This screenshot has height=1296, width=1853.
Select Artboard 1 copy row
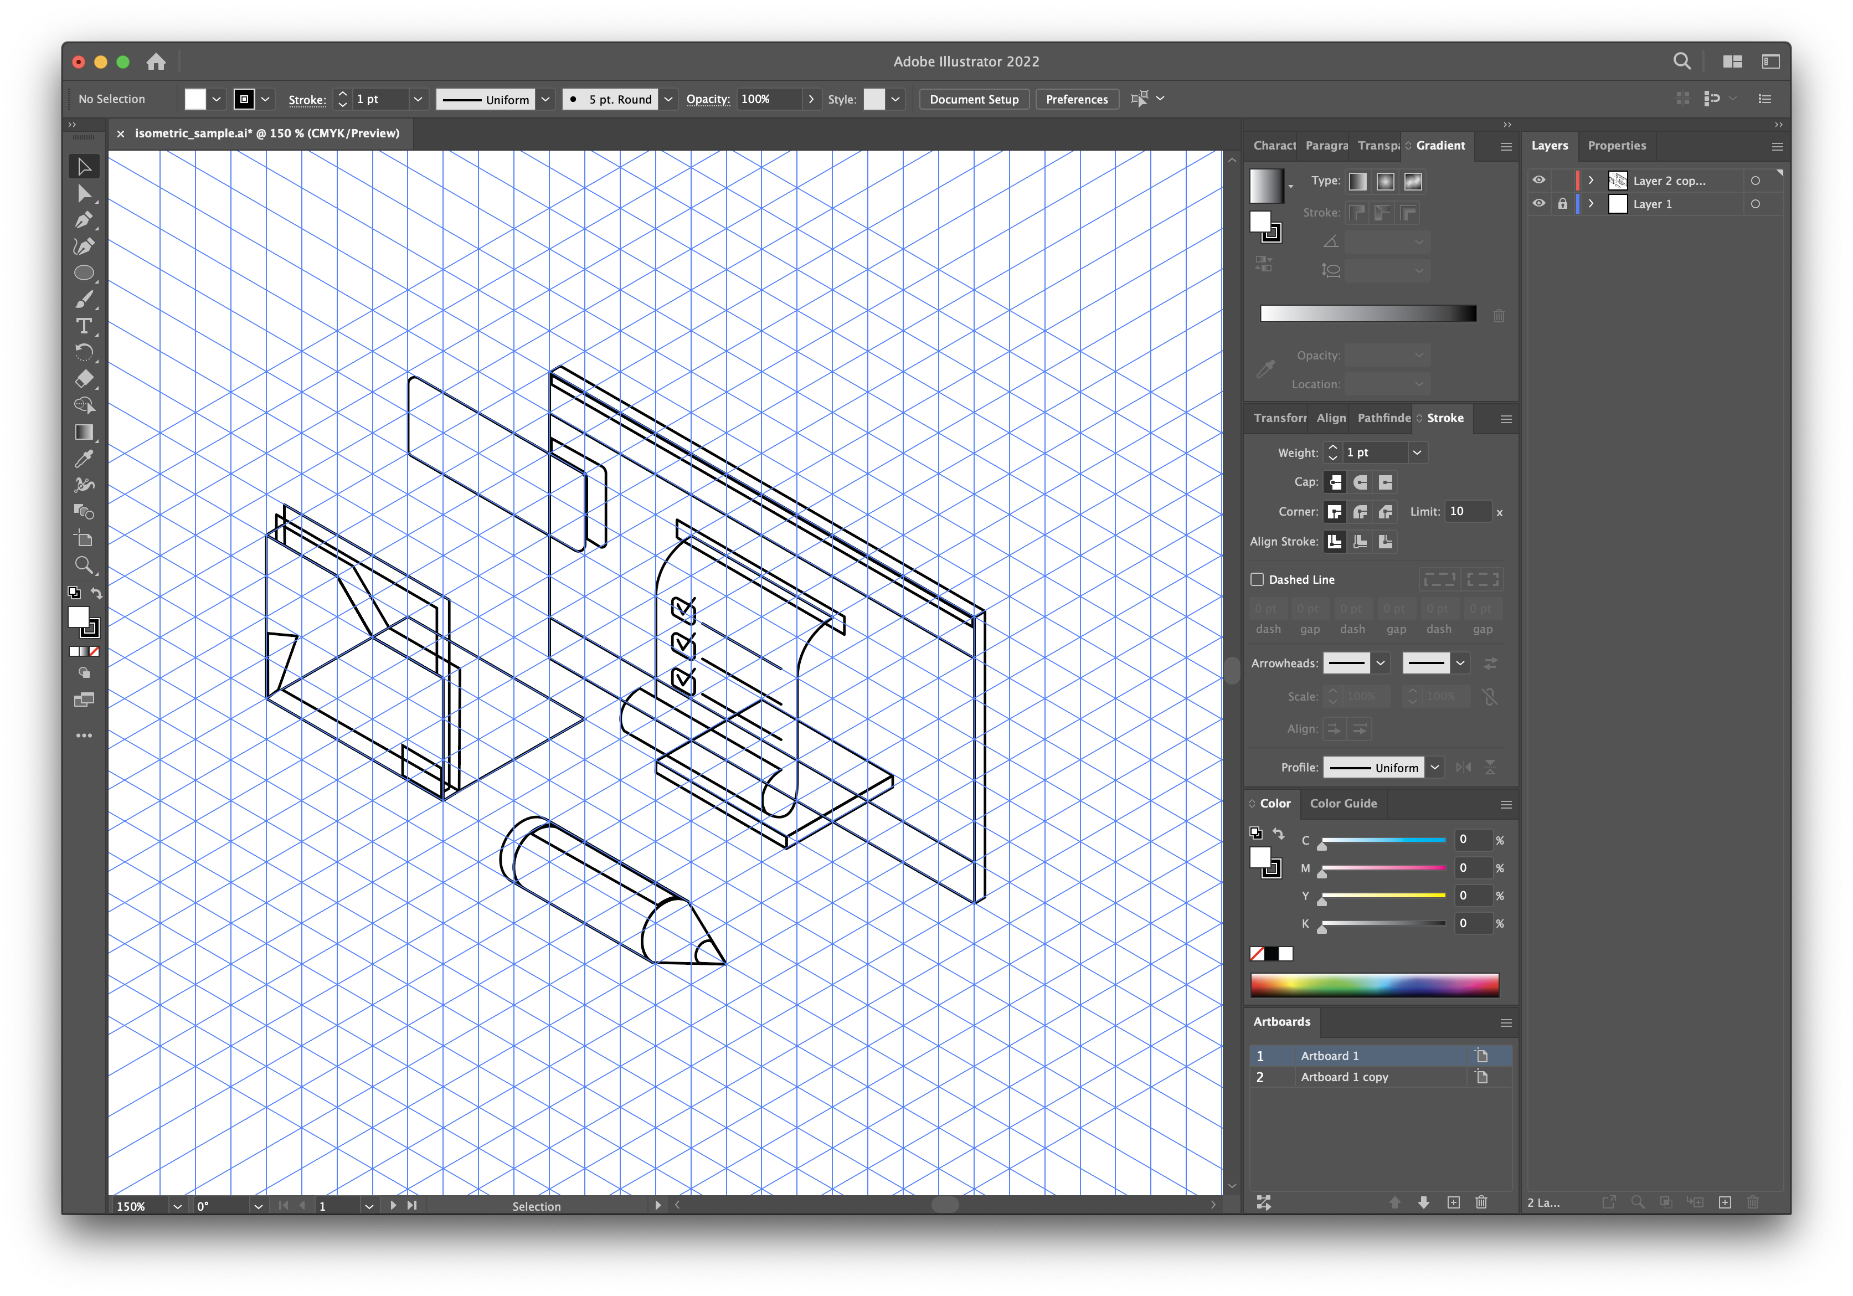click(1380, 1077)
